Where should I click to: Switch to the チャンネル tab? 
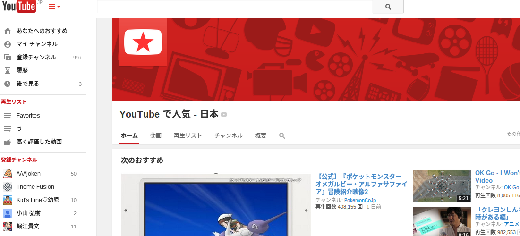click(229, 135)
